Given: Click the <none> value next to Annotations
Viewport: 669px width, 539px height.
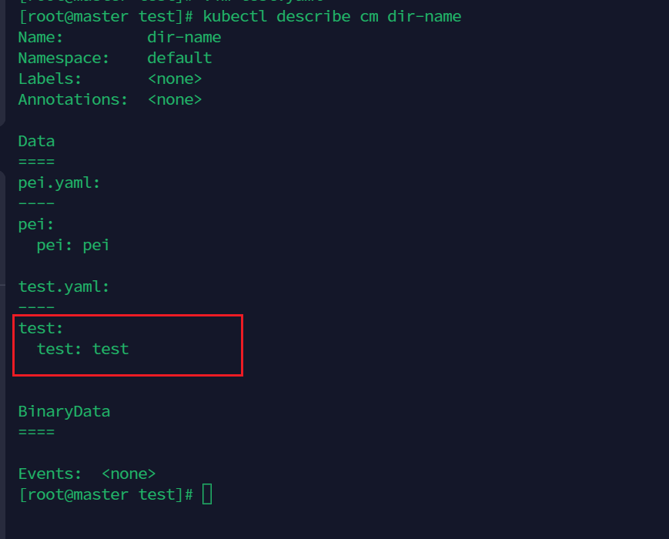Looking at the screenshot, I should coord(175,99).
